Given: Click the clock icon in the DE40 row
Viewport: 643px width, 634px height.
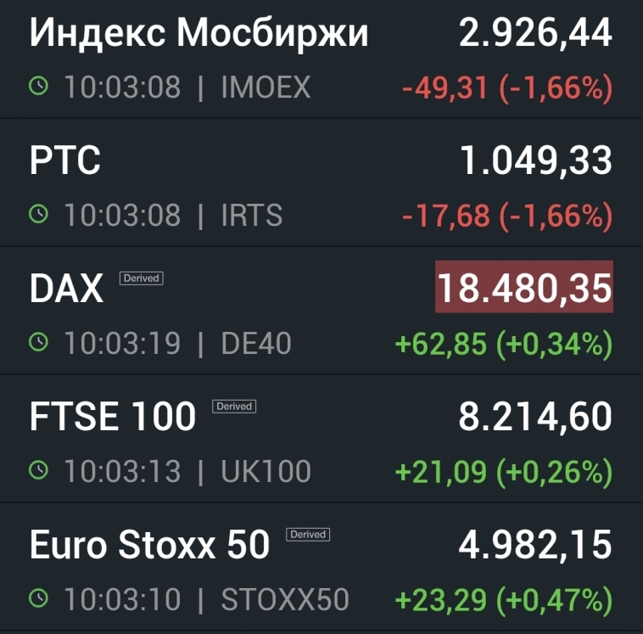Looking at the screenshot, I should (39, 343).
